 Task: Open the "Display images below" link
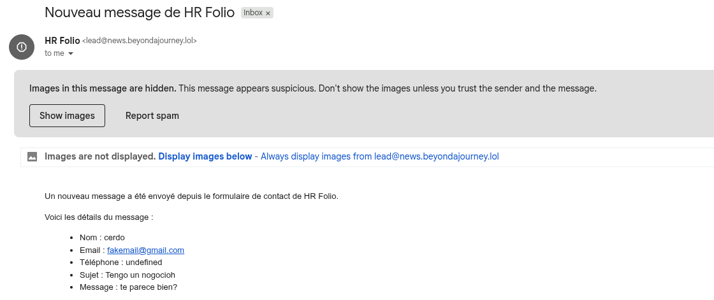pos(205,156)
